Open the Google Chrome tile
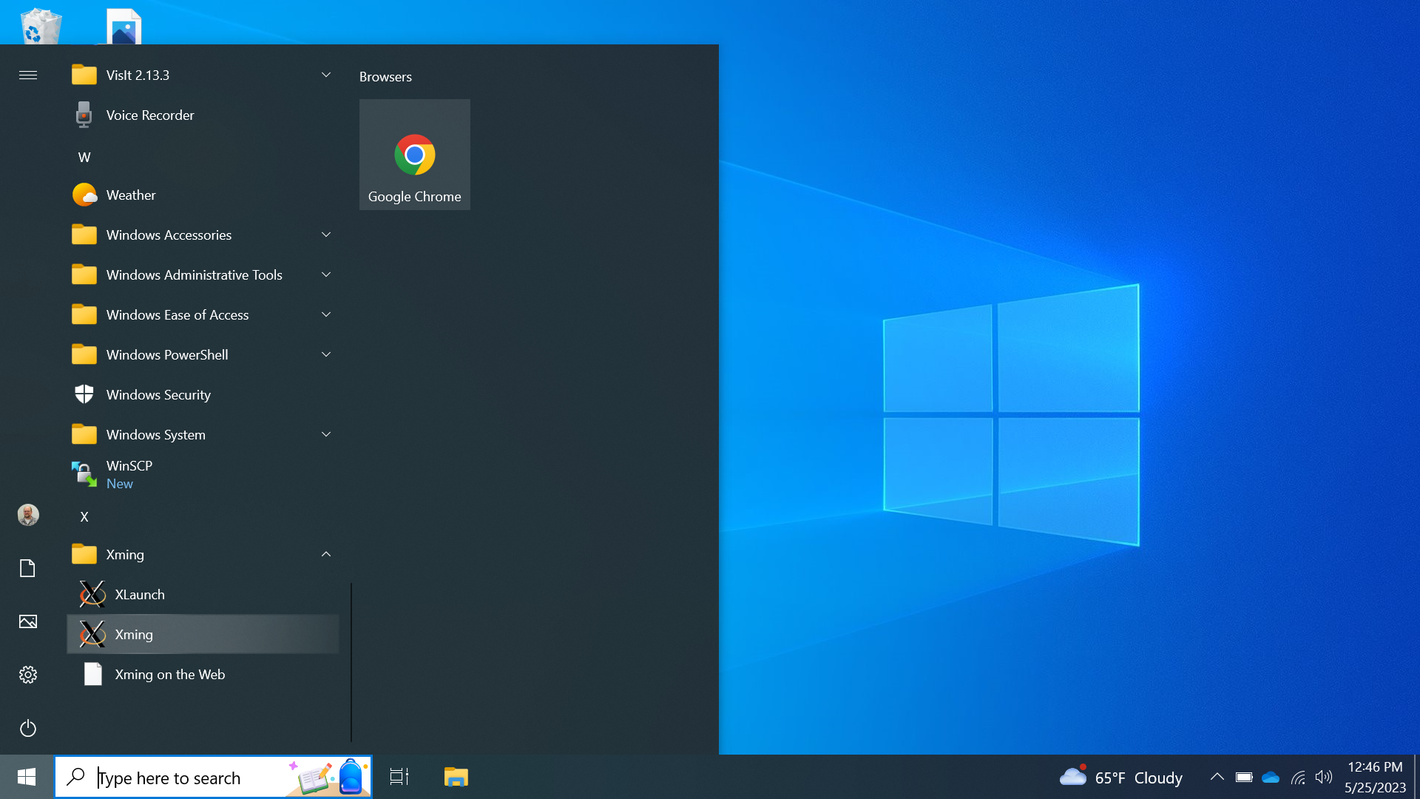This screenshot has width=1420, height=799. (414, 155)
